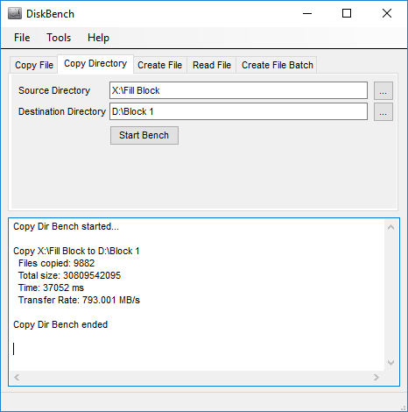
Task: Click the Start Bench button
Action: click(x=144, y=135)
